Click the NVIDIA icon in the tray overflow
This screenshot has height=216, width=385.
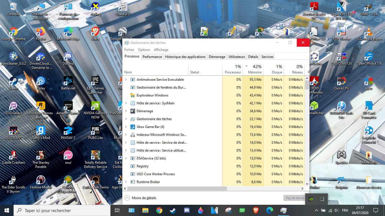point(311,199)
